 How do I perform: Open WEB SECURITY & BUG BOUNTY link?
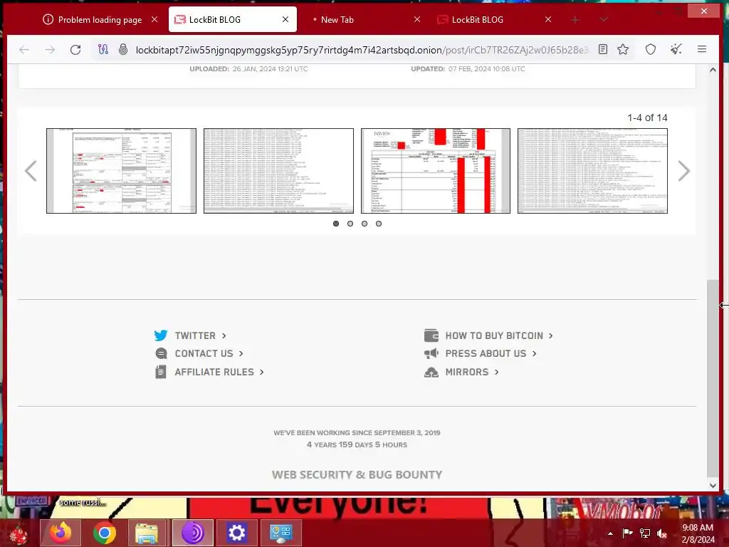357,475
